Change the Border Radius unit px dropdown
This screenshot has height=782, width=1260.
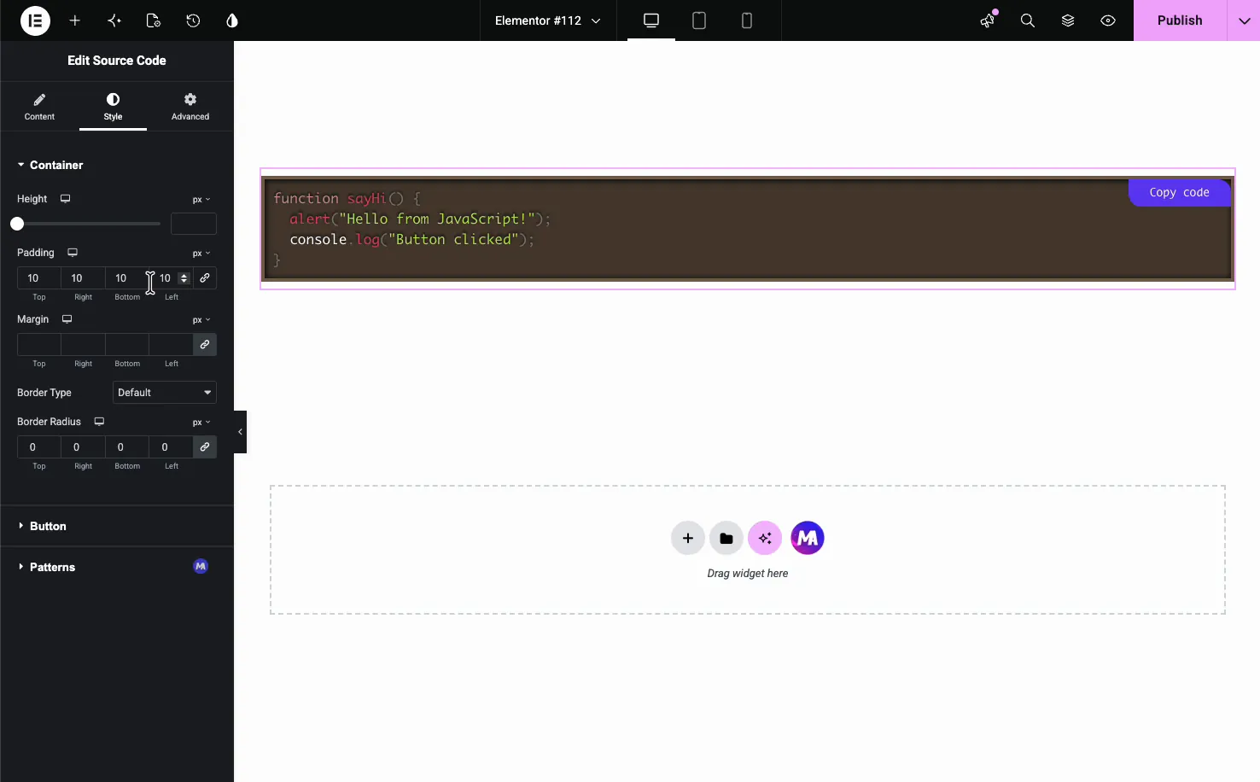click(x=201, y=423)
